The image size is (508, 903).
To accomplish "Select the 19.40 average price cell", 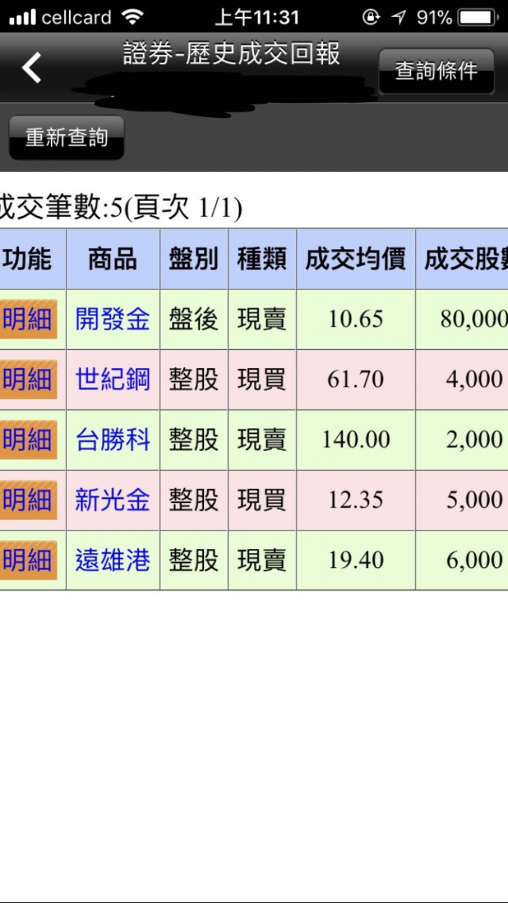I will click(x=356, y=561).
